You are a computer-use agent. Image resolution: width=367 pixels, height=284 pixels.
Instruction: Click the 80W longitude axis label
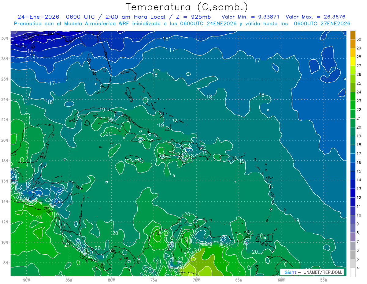click(111, 280)
